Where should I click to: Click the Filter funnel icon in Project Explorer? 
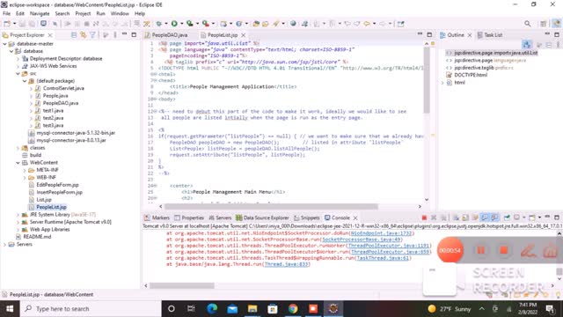(92, 35)
